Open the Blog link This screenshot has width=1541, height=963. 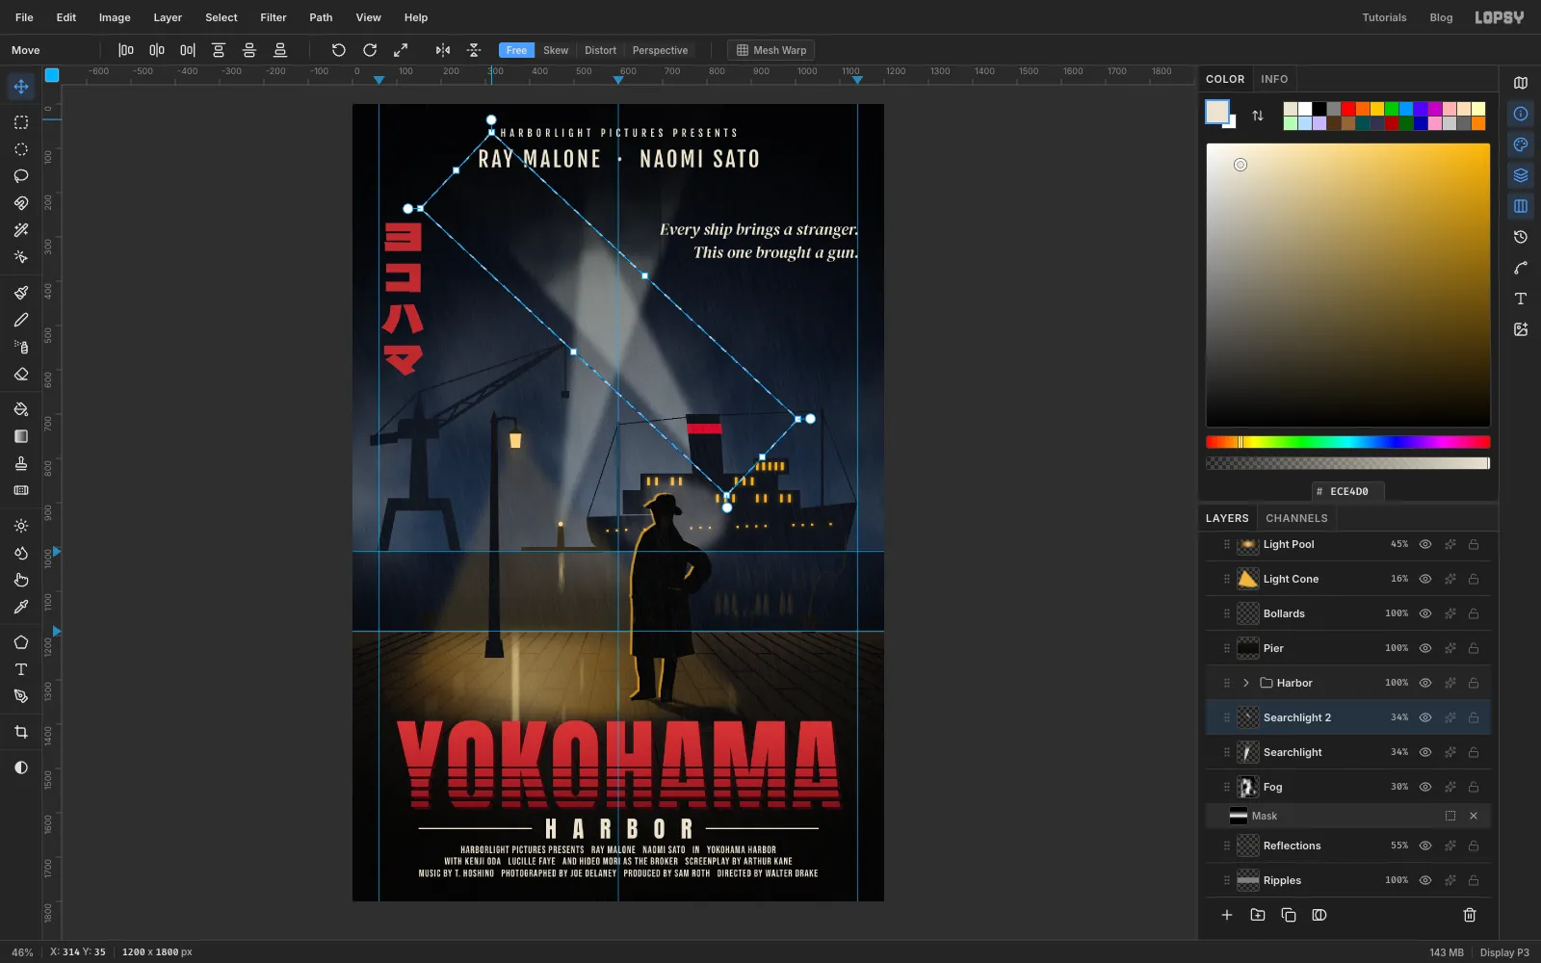[1441, 17]
